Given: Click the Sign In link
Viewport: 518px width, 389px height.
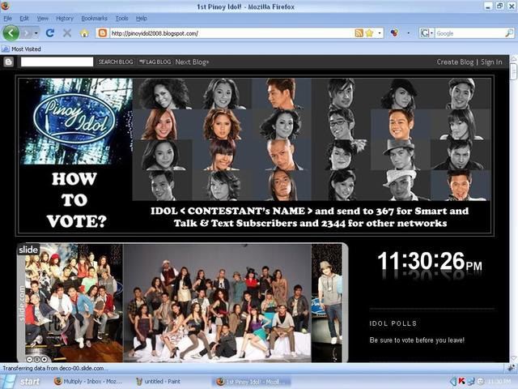Looking at the screenshot, I should [x=491, y=62].
